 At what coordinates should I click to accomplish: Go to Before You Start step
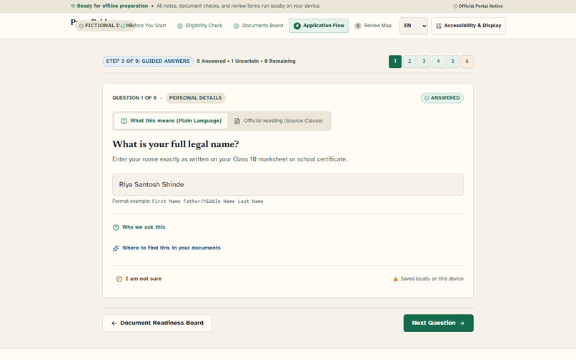click(143, 26)
